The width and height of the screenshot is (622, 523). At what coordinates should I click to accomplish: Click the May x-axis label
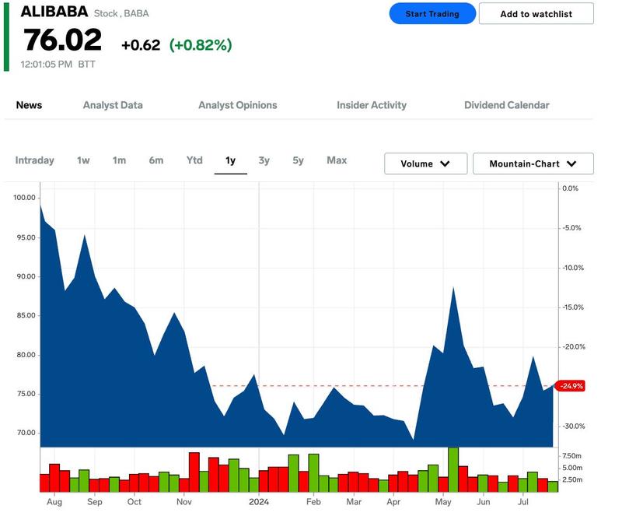443,502
